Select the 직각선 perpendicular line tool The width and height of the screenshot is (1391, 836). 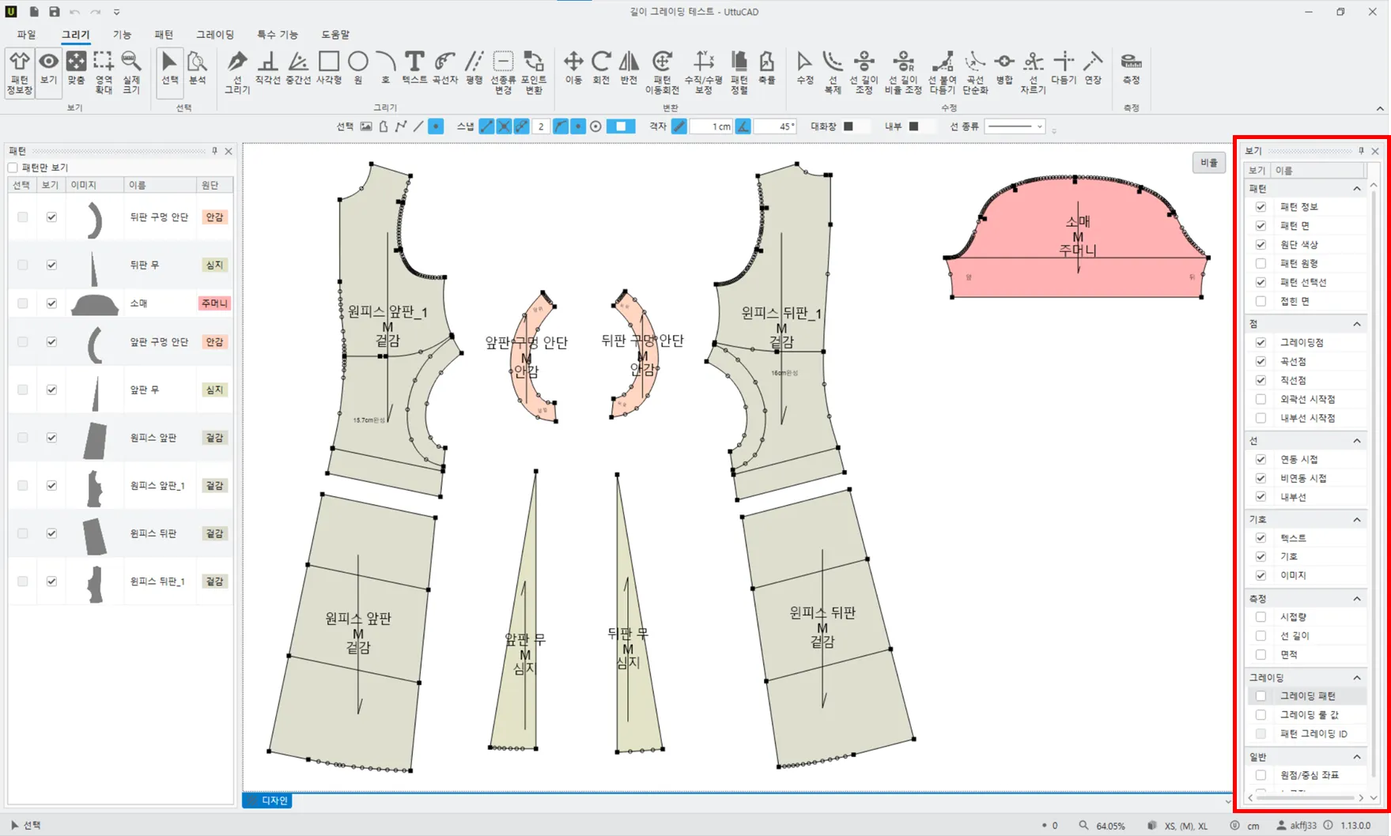click(x=268, y=69)
